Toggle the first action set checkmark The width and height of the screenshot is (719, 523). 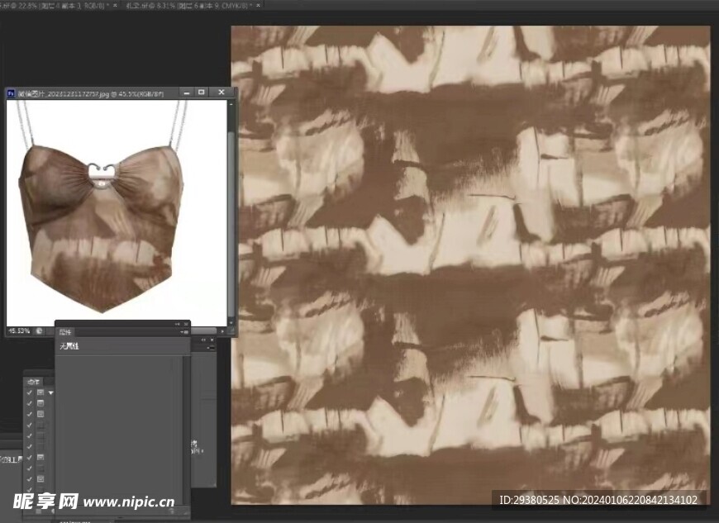pyautogui.click(x=30, y=392)
